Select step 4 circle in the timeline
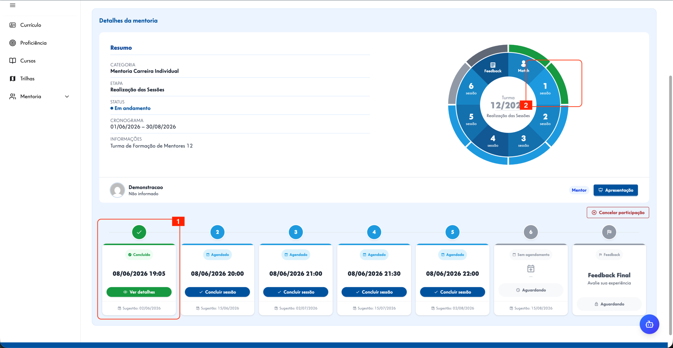Viewport: 673px width, 348px height. coord(374,232)
